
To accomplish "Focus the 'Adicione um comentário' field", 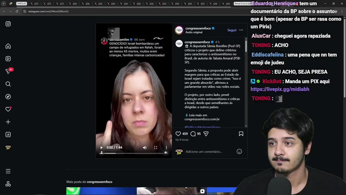I will (209, 152).
